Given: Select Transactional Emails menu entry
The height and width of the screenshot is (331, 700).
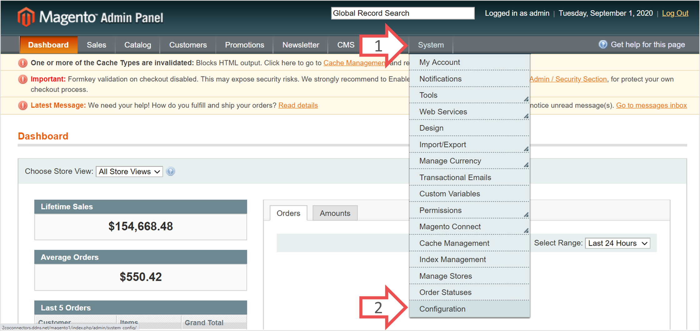Looking at the screenshot, I should click(x=469, y=177).
